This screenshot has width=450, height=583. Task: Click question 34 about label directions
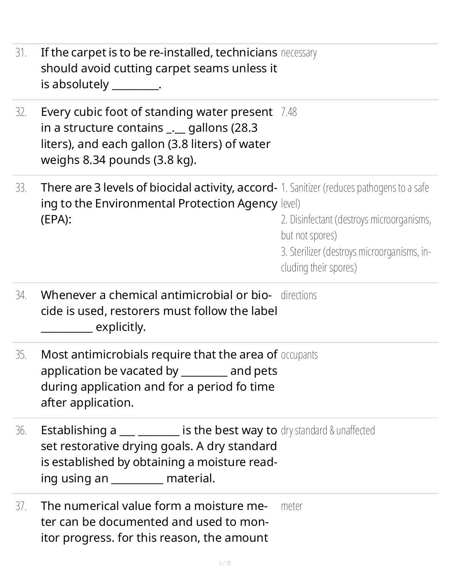(x=159, y=311)
